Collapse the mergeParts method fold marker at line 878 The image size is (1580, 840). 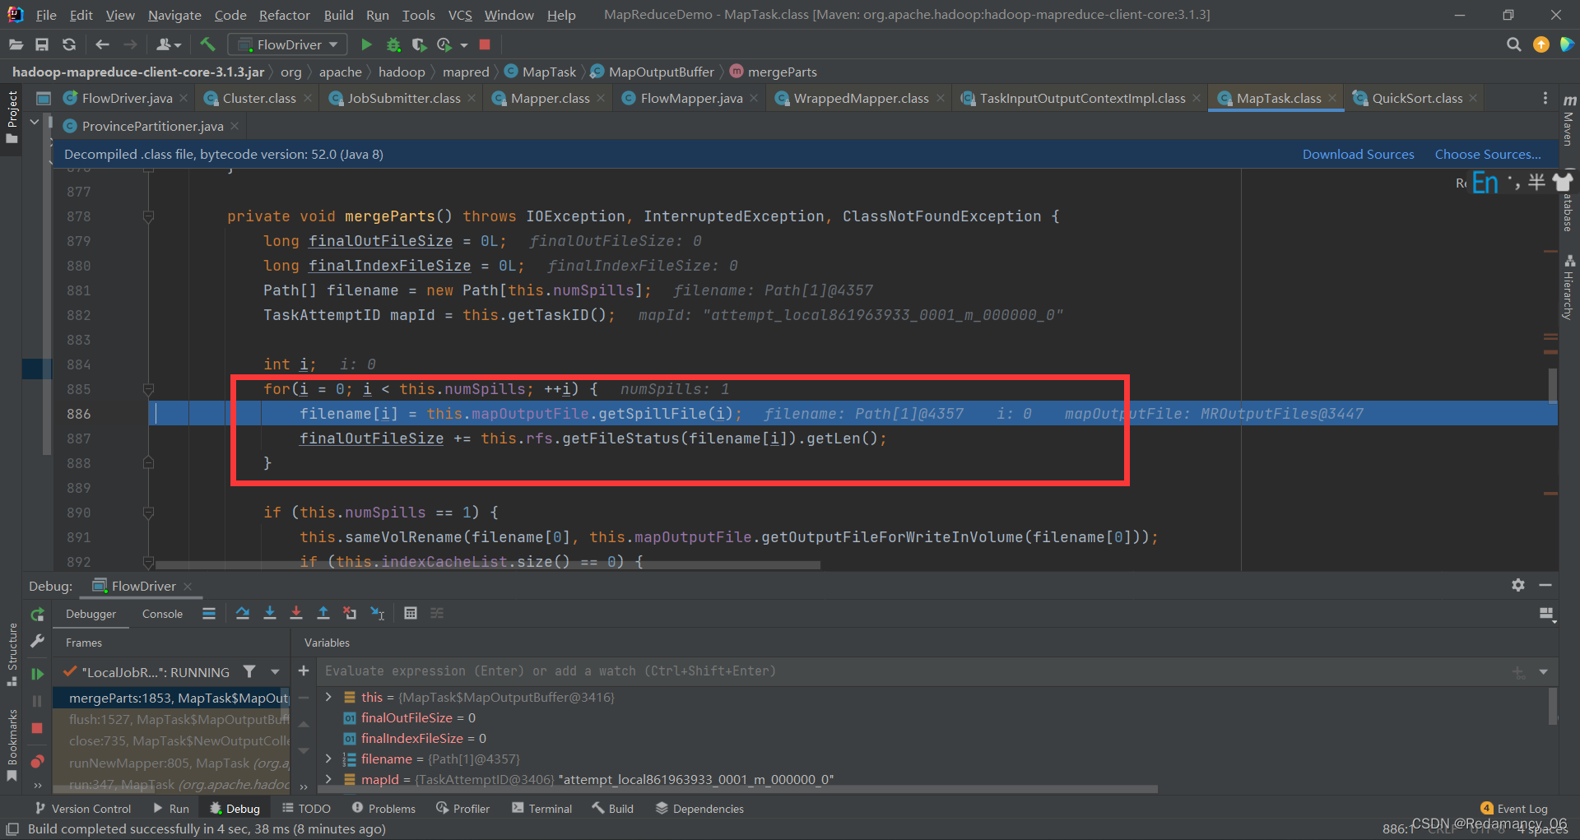pos(148,216)
